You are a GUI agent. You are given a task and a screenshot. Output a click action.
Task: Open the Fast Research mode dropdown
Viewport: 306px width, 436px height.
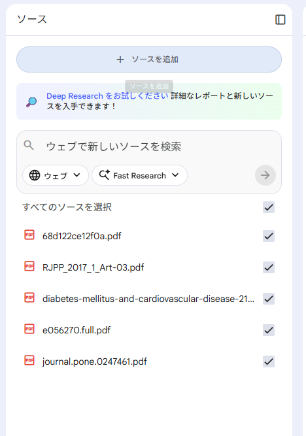pyautogui.click(x=139, y=175)
